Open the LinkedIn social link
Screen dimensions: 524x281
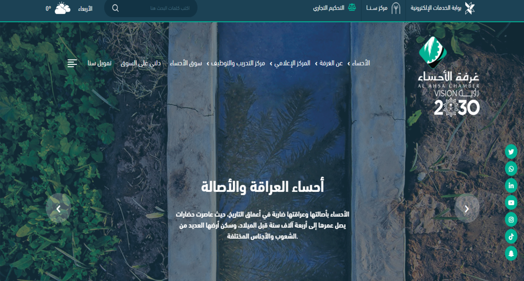(x=511, y=186)
